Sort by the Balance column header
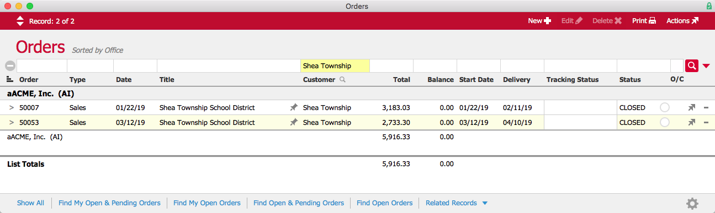 441,80
